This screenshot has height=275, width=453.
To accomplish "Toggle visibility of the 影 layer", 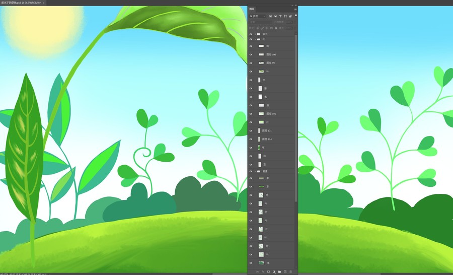I will point(251,88).
